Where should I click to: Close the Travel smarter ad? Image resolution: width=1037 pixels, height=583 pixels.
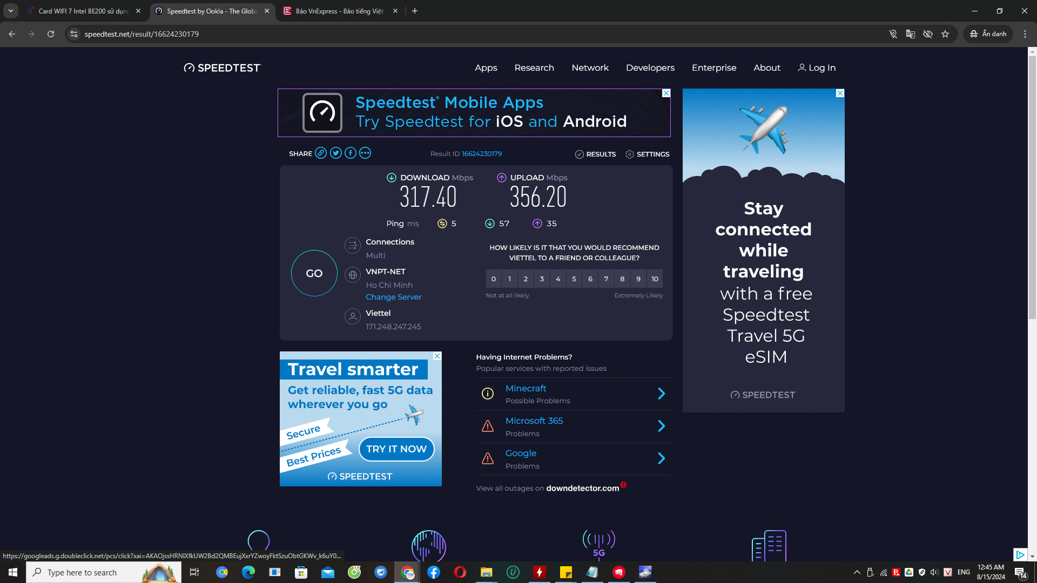click(437, 356)
